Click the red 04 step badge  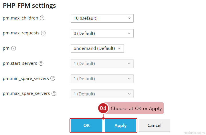103,108
